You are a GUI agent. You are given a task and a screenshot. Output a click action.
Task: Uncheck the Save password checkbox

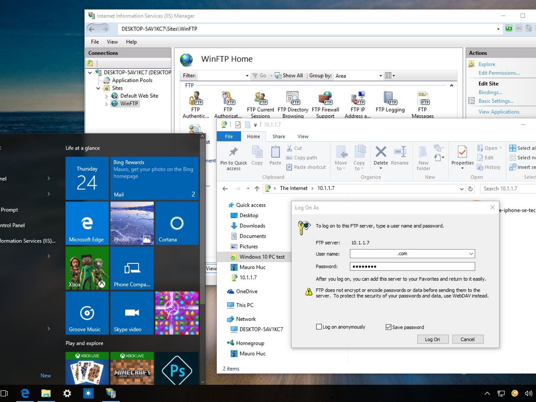tap(389, 327)
